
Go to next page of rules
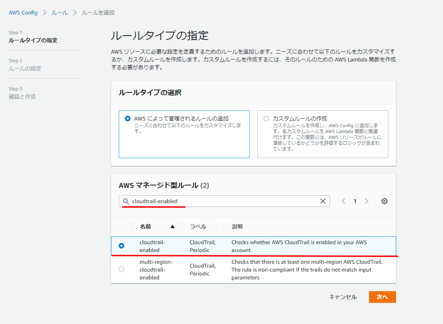click(366, 201)
